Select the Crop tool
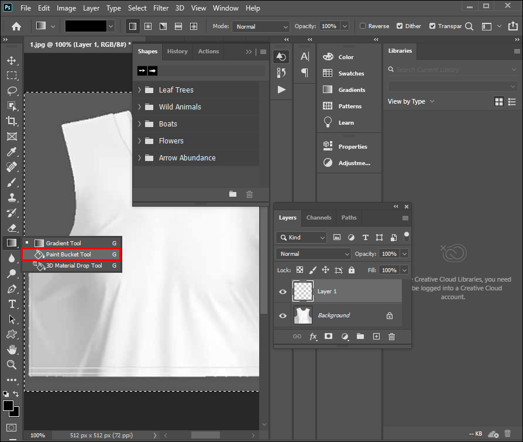The height and width of the screenshot is (442, 523). [12, 121]
